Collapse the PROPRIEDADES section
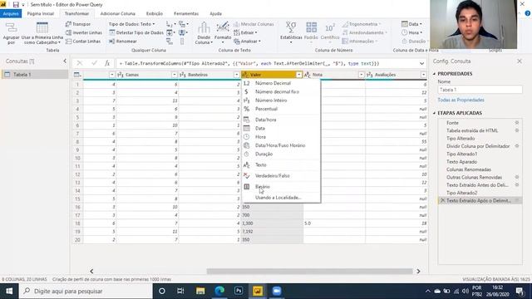This screenshot has height=299, width=532. coord(434,74)
